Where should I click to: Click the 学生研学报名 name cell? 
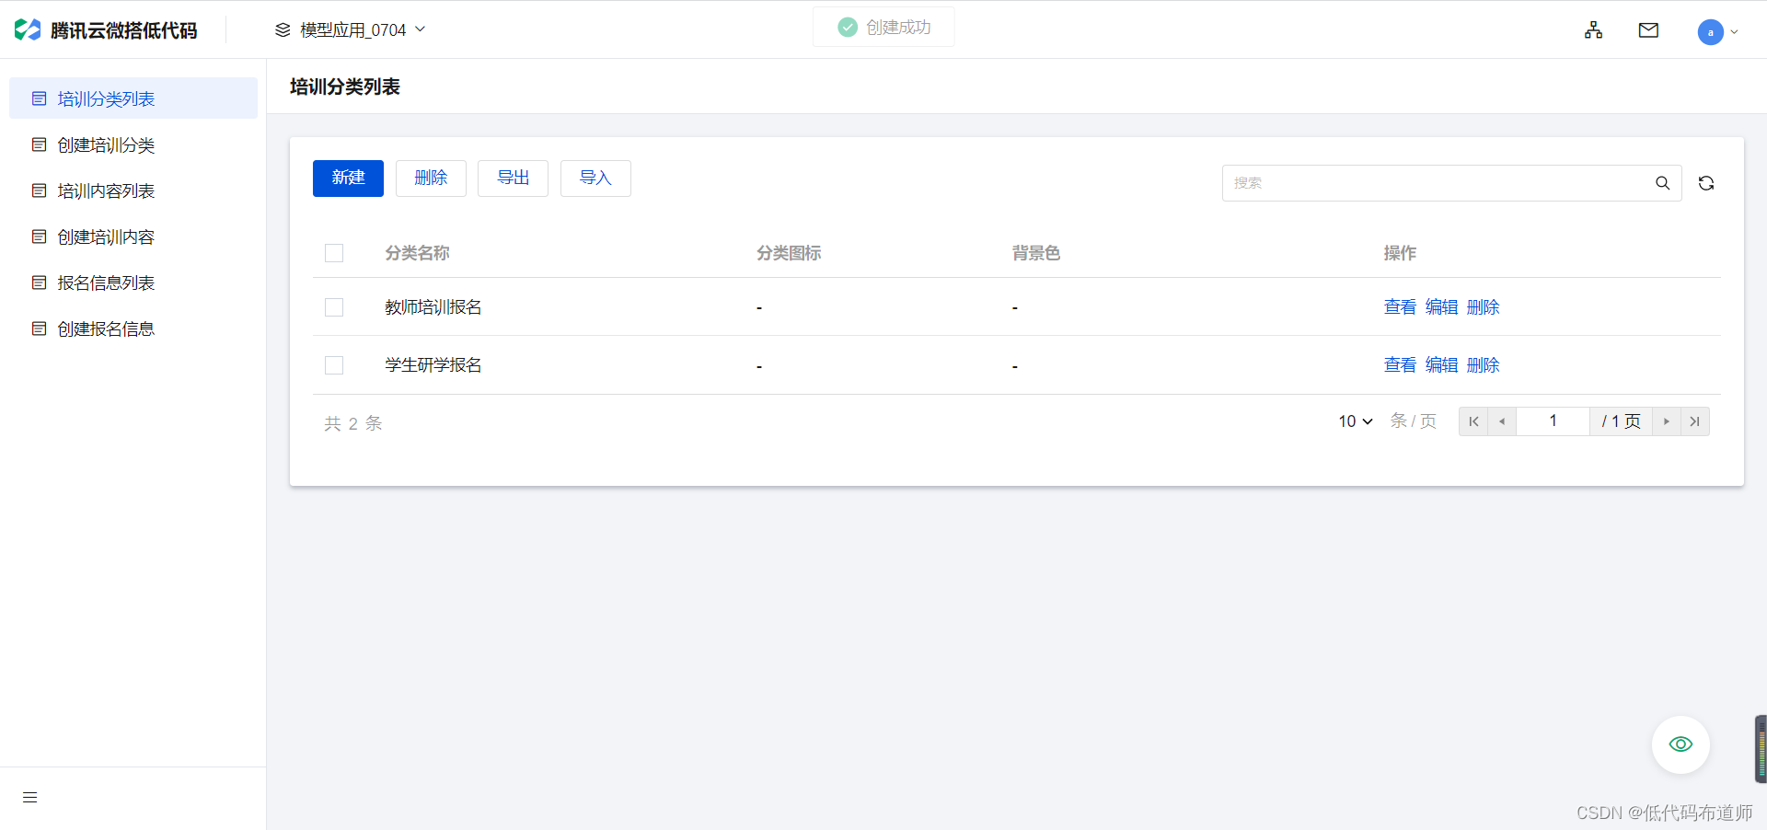[x=433, y=365]
